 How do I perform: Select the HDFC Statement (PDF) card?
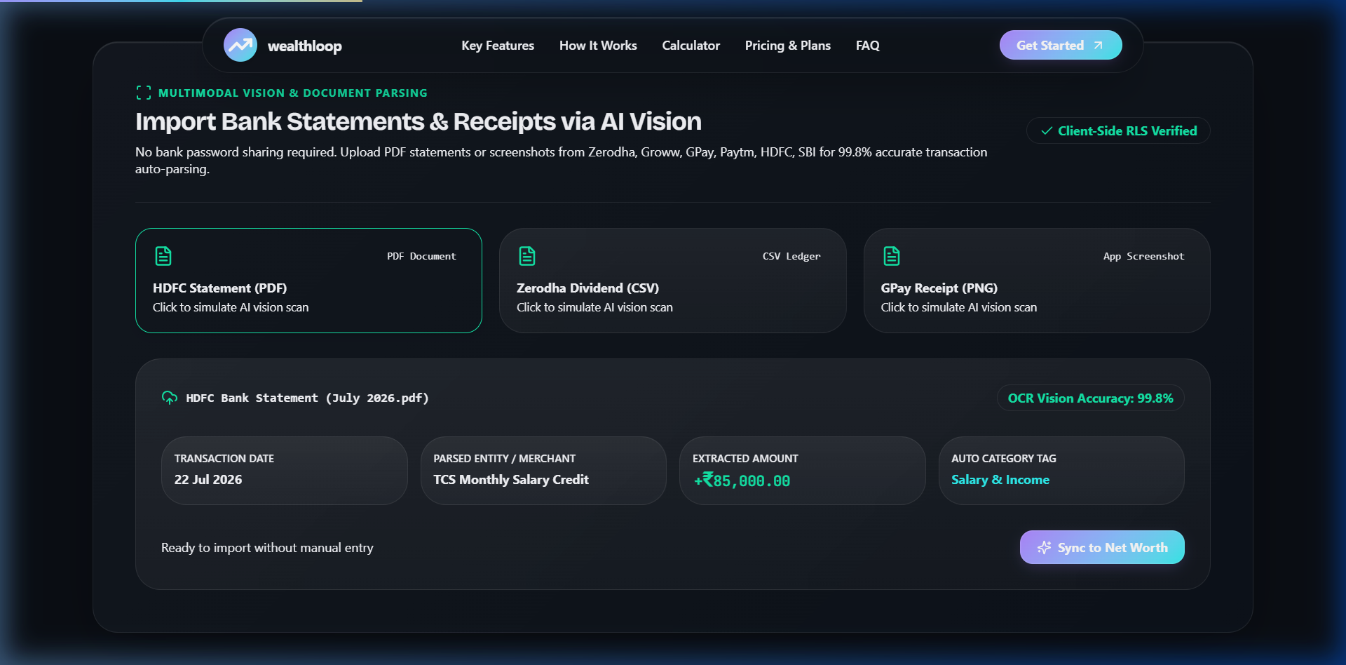point(308,281)
